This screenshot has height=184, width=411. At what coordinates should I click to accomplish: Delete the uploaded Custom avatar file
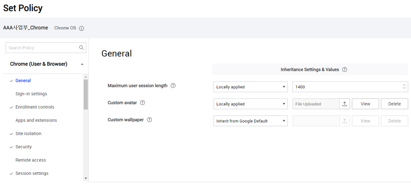pos(394,104)
